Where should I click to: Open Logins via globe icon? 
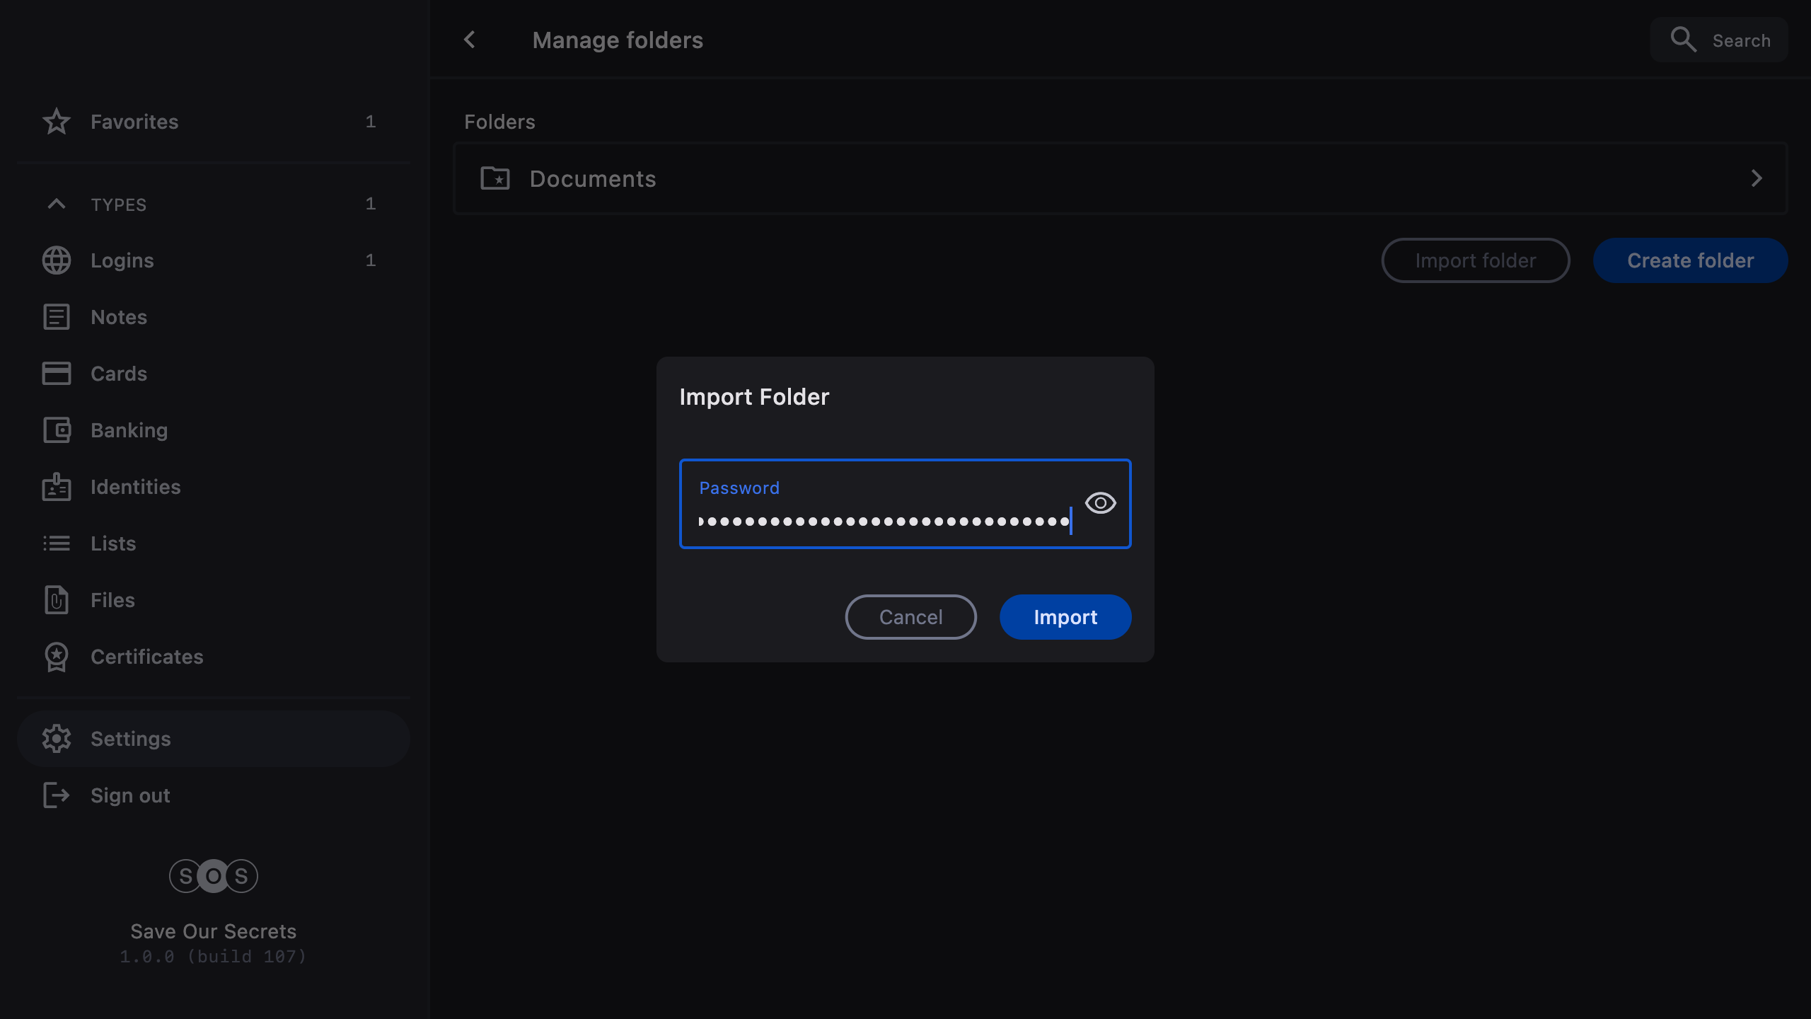[57, 260]
